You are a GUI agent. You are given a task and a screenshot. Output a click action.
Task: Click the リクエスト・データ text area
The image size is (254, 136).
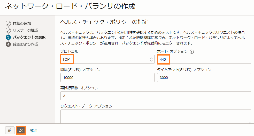click(x=156, y=117)
